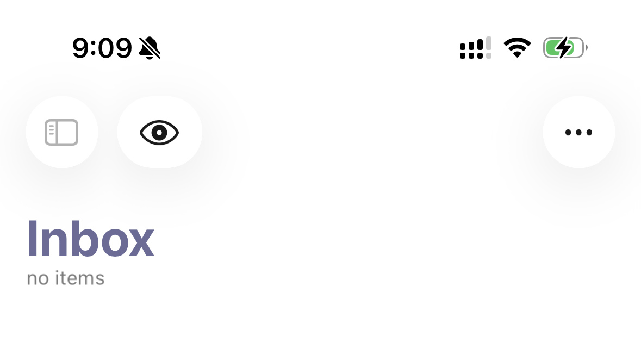Open the three-dot more menu
Screen dimensions: 641x361
tap(578, 132)
